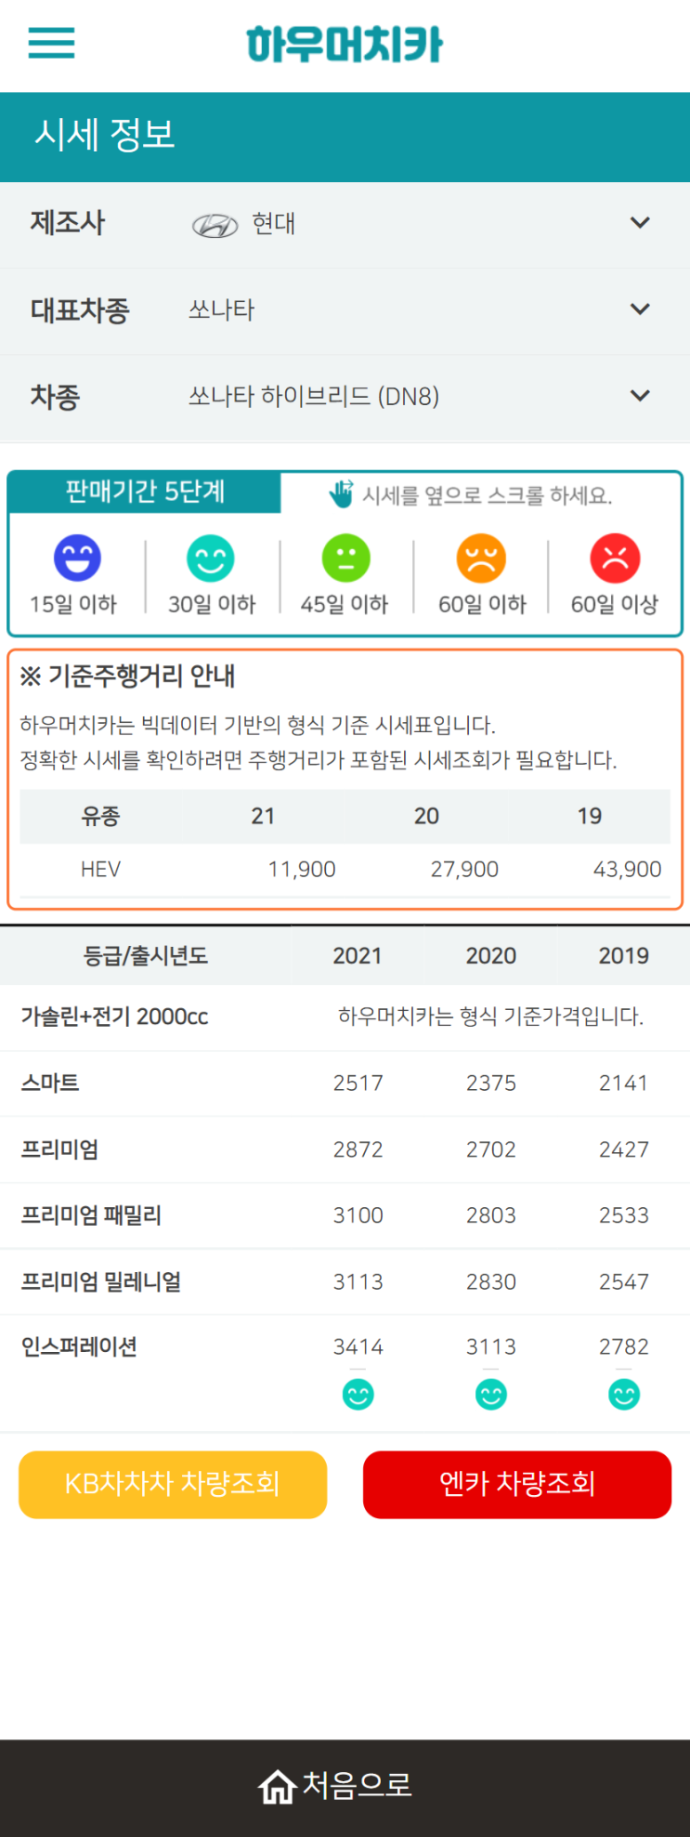Click the 2533 price value
This screenshot has width=690, height=1837.
(x=624, y=1215)
